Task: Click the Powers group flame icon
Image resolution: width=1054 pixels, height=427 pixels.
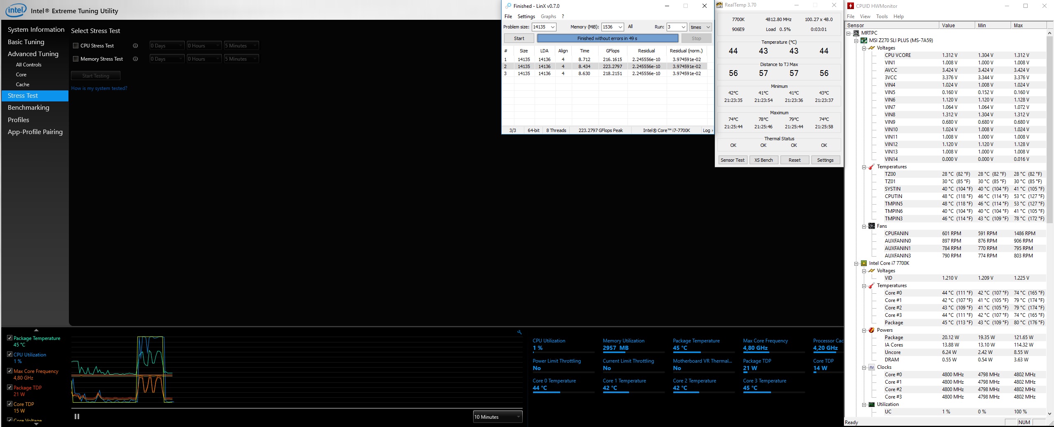Action: 871,330
